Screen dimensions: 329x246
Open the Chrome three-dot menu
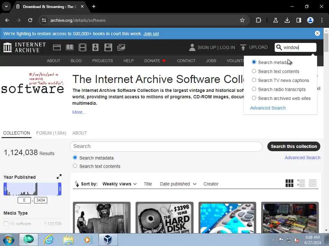click(x=322, y=20)
